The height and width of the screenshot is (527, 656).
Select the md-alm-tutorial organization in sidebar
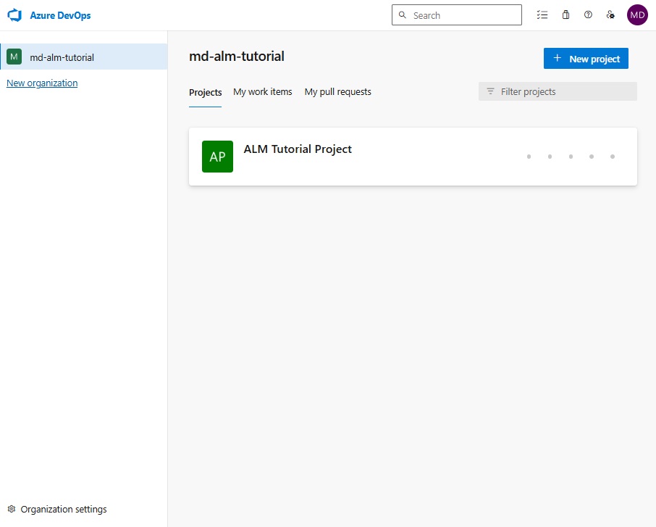click(84, 57)
